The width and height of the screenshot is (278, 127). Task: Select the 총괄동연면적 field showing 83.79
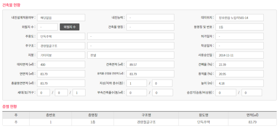pyautogui.click(x=61, y=83)
